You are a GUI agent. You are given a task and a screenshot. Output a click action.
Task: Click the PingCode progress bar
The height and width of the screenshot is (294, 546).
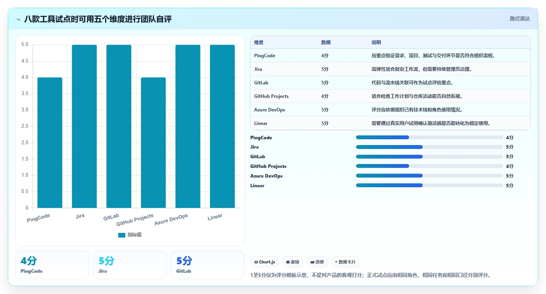coord(429,137)
